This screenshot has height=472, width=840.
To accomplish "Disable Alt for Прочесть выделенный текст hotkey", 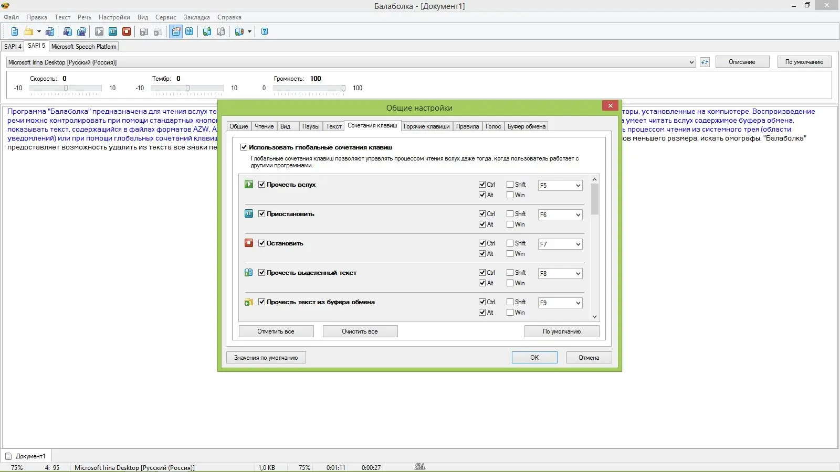I will pos(482,283).
